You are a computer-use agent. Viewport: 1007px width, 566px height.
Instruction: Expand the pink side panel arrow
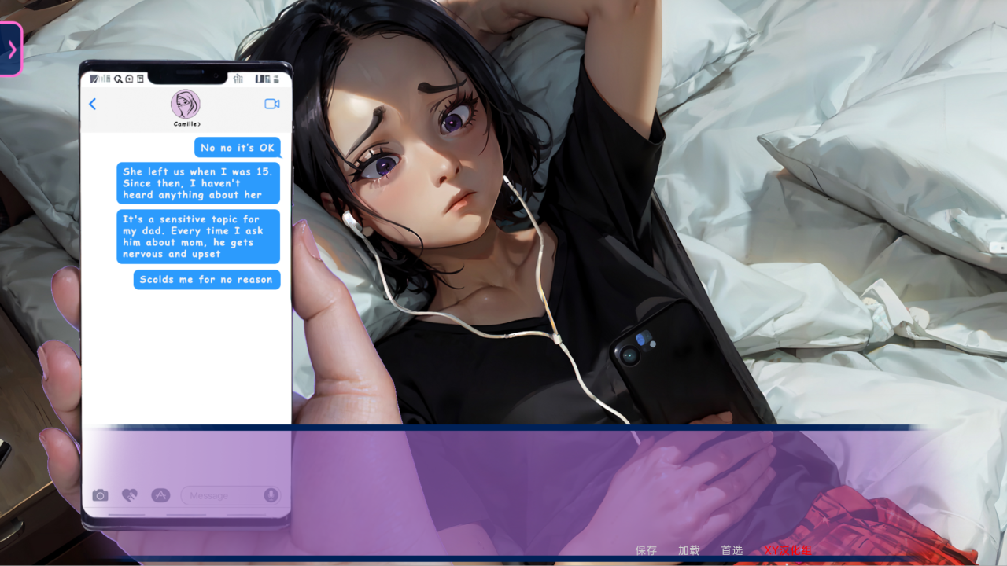click(x=11, y=49)
